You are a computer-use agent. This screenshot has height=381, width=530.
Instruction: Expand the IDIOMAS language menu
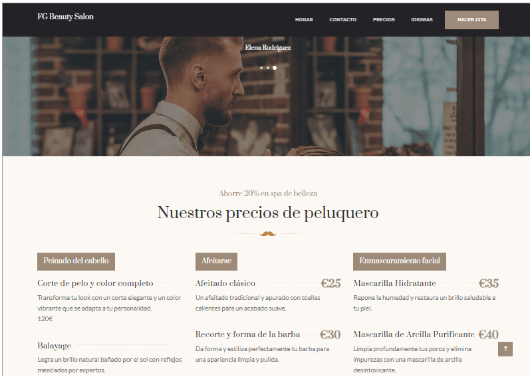click(x=422, y=19)
